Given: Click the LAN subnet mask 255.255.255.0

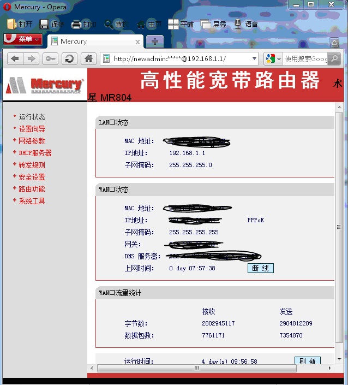Looking at the screenshot, I should coord(190,165).
